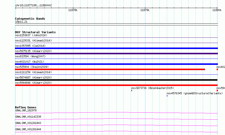Click the blue bar under nsv1057995

(116, 48)
